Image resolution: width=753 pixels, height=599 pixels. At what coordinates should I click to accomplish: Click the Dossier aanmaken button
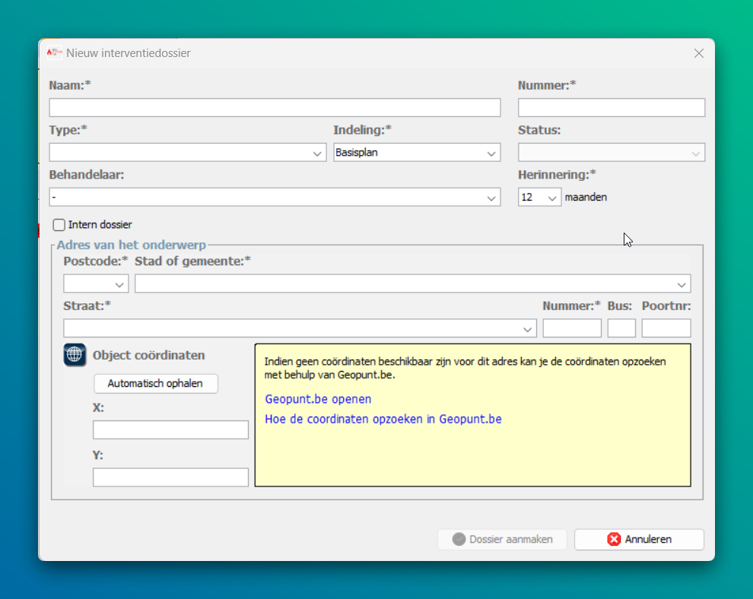pos(502,540)
